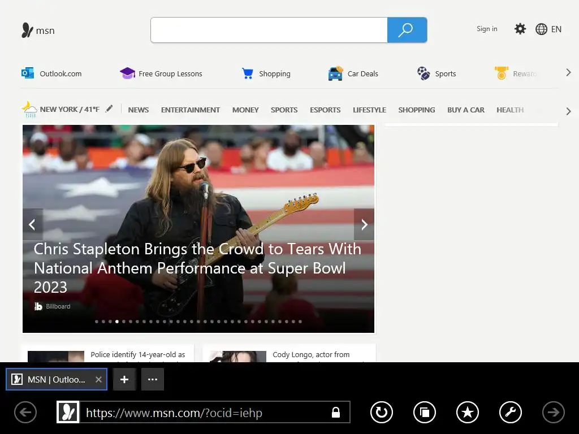Select the MSN | Outlook browser tab
Screen dimensions: 579x434
coord(57,379)
